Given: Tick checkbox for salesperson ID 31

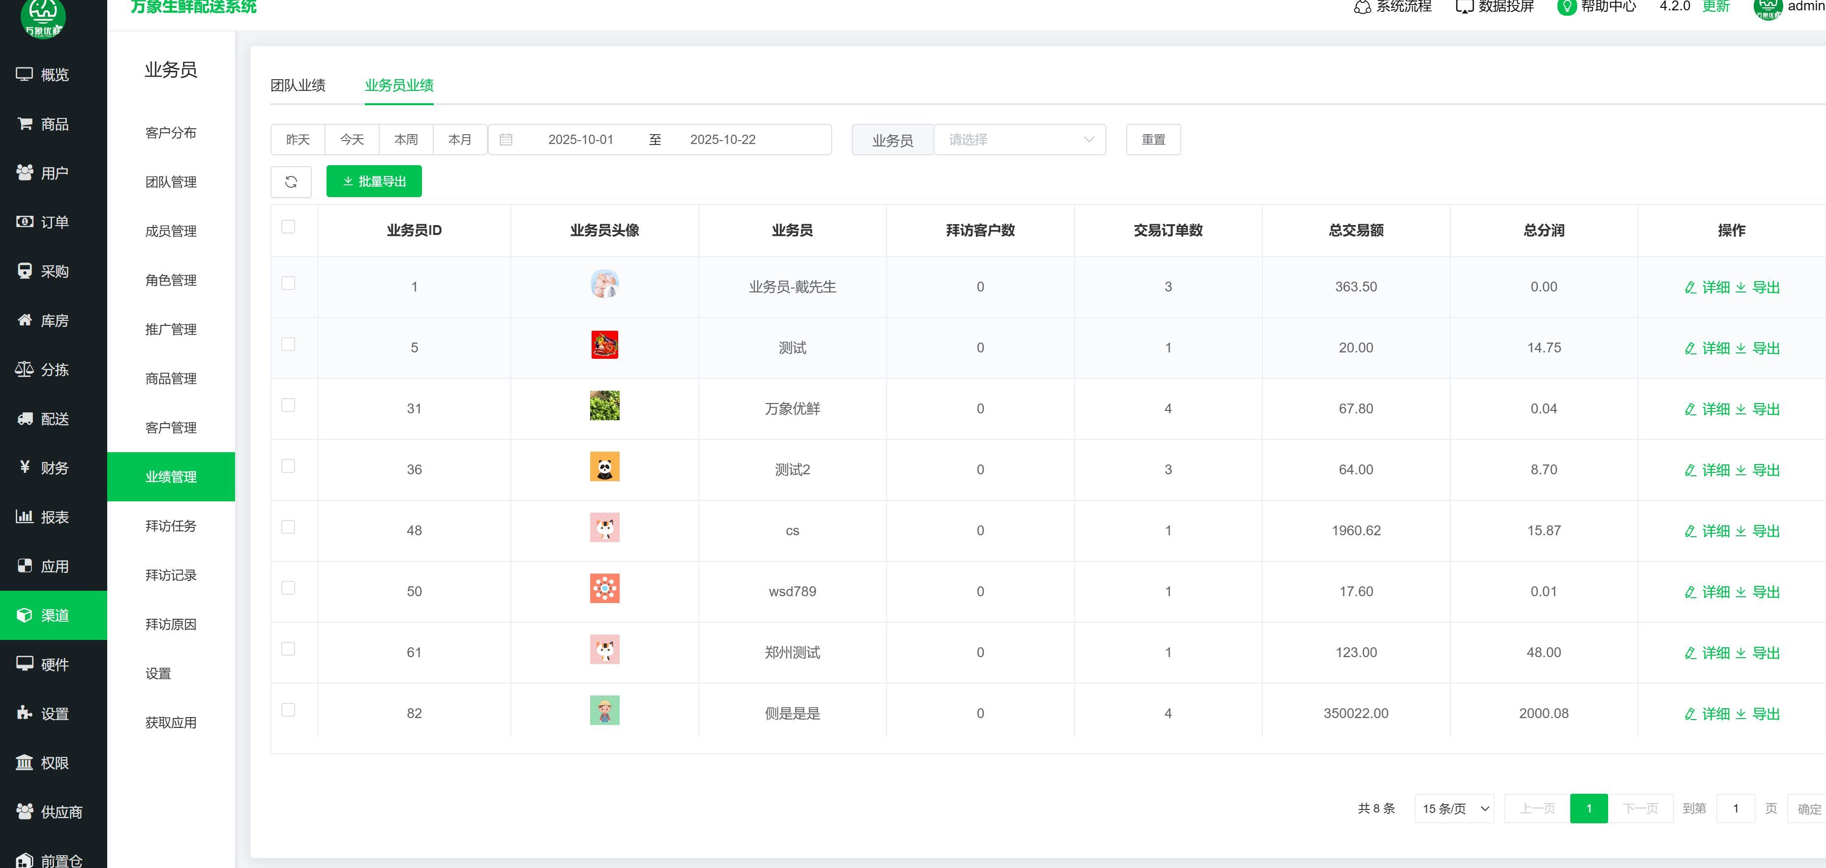Looking at the screenshot, I should [288, 405].
